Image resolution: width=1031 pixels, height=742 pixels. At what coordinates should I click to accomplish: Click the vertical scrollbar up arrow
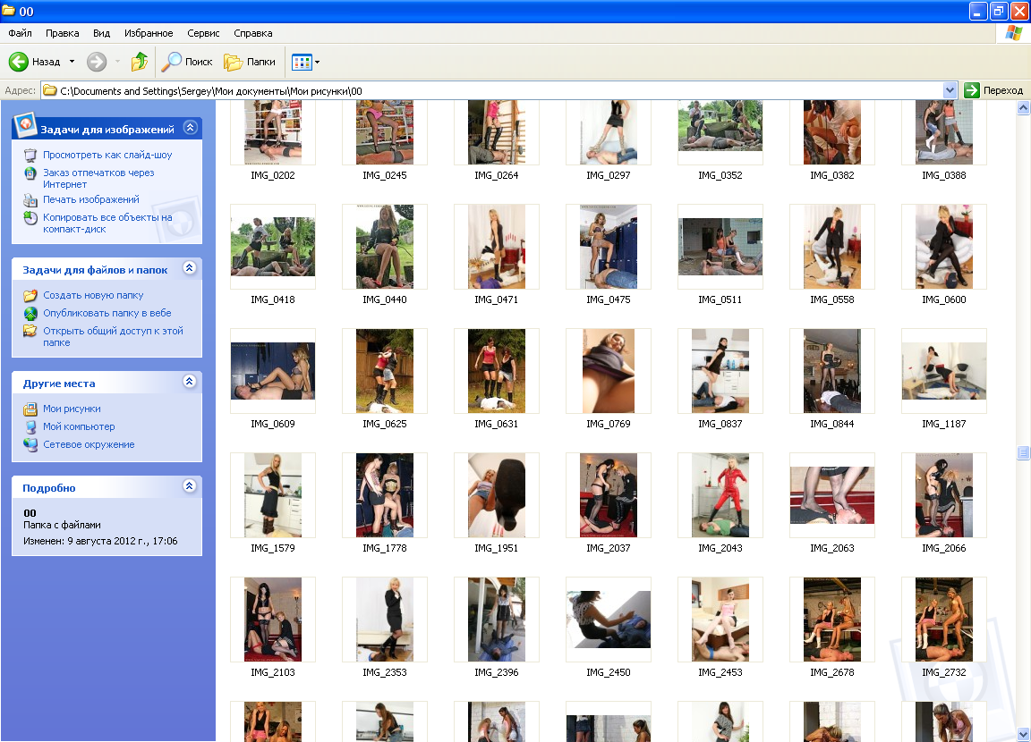click(x=1023, y=107)
